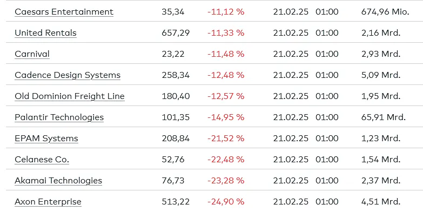
Task: Select the Axon Enterprise price 513,22
Action: pyautogui.click(x=176, y=202)
